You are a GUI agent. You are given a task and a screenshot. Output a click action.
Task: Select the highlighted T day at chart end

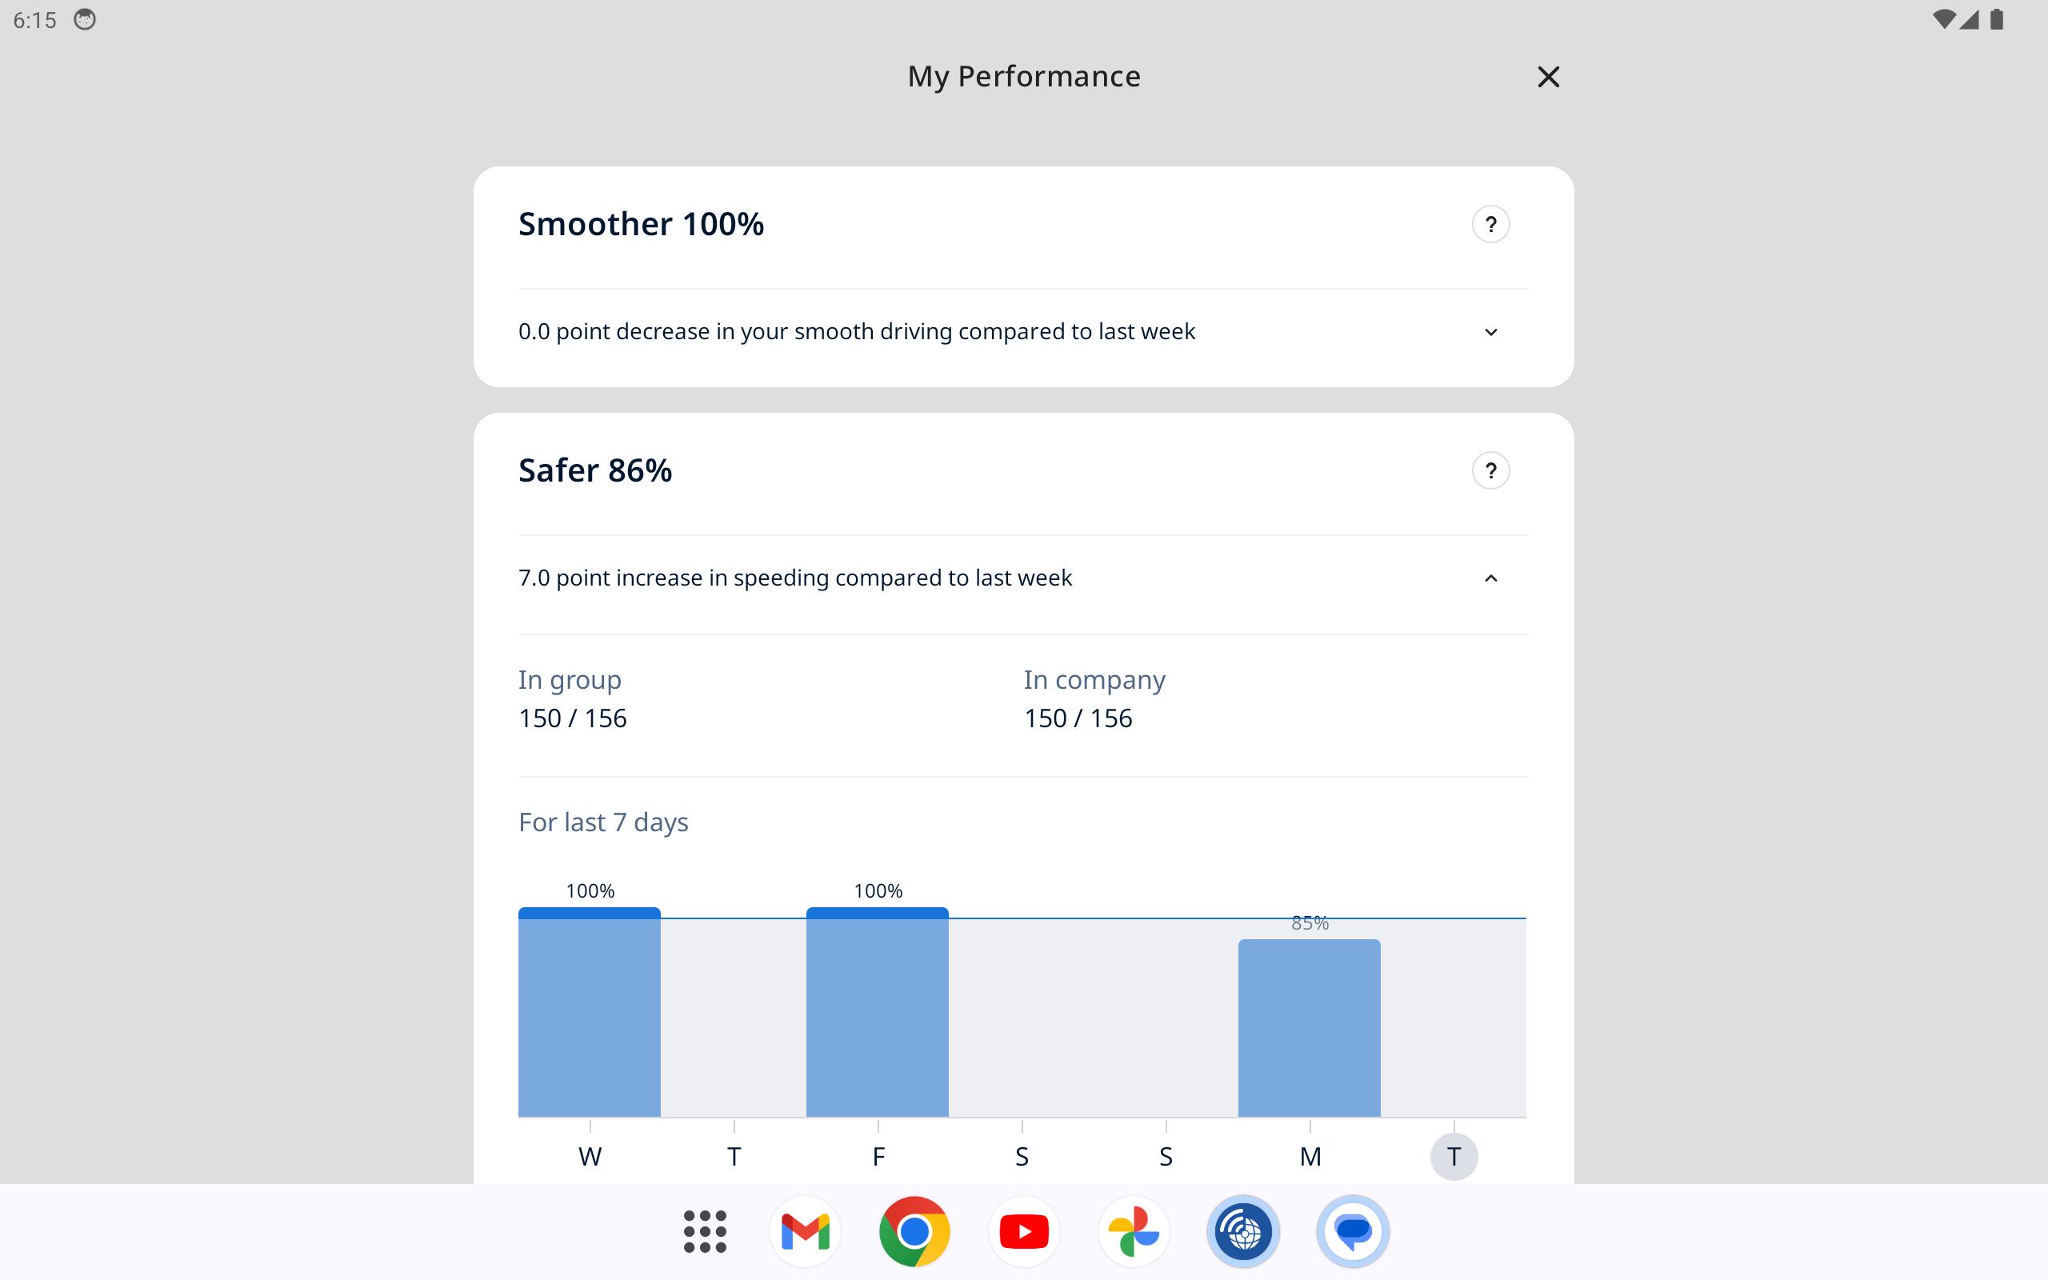point(1454,1157)
